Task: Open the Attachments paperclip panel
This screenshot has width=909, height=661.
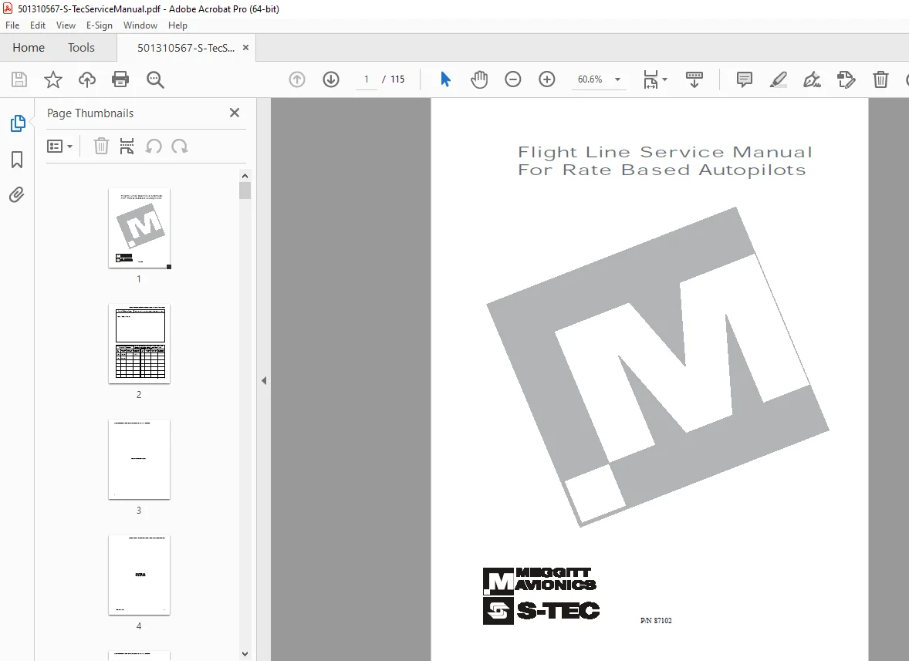Action: [x=17, y=194]
